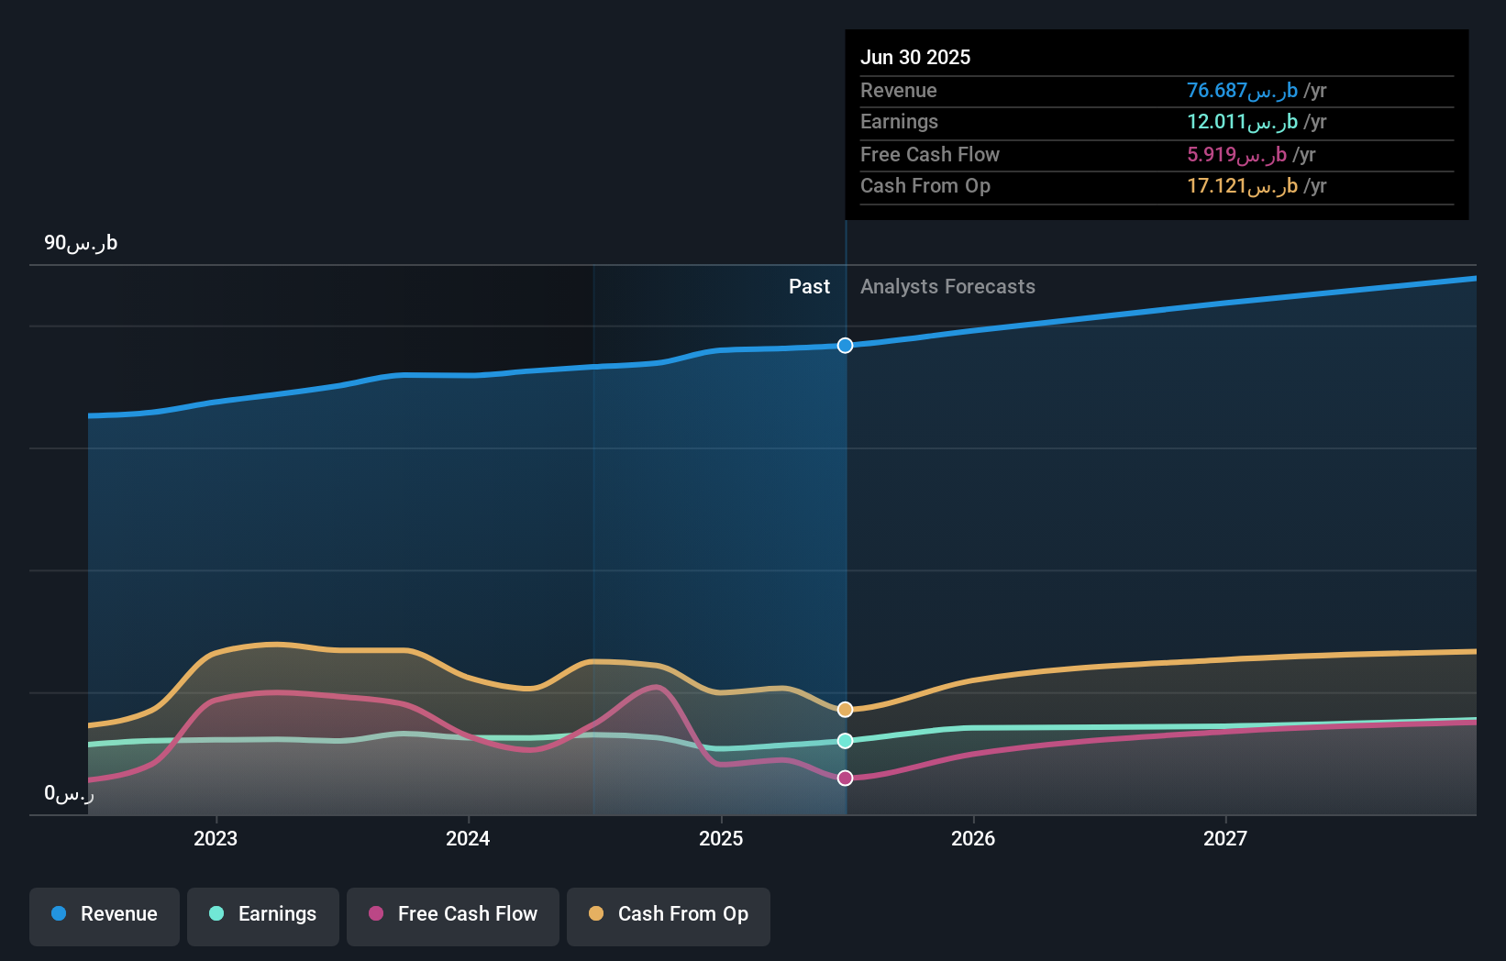
Task: Click the 2026 label on the timeline axis
Action: click(974, 837)
